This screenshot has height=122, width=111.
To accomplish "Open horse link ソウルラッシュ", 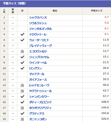I will point(38,23).
